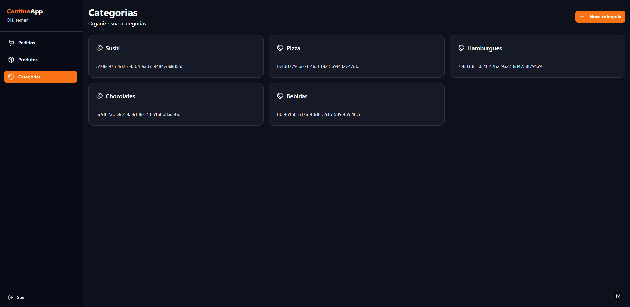Navigate to the Pedidos section
This screenshot has height=307, width=630.
point(26,43)
